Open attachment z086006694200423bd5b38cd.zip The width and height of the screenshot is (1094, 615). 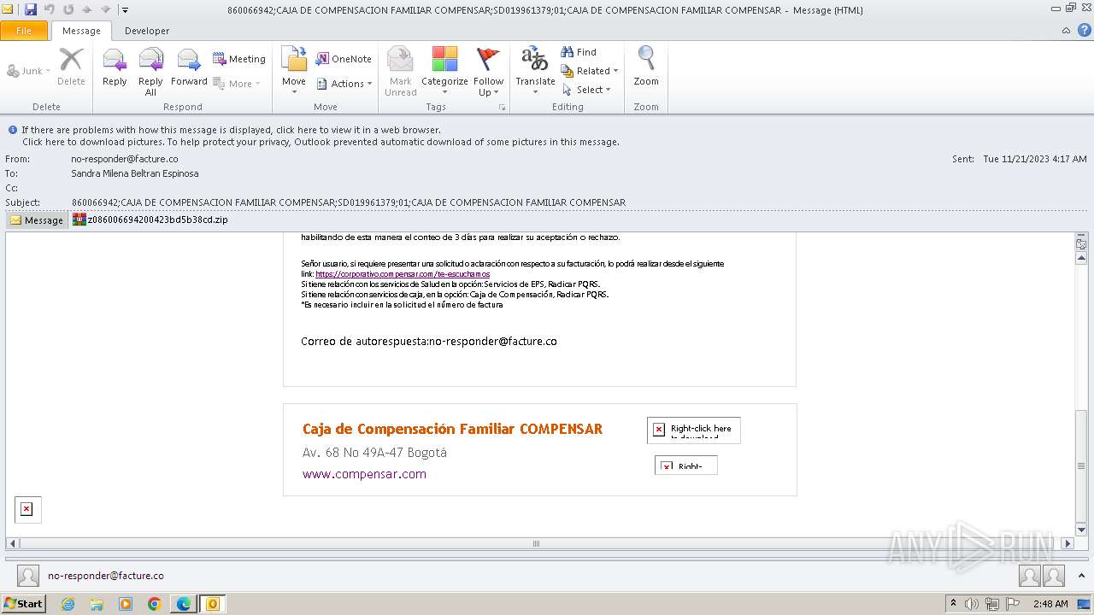(150, 220)
